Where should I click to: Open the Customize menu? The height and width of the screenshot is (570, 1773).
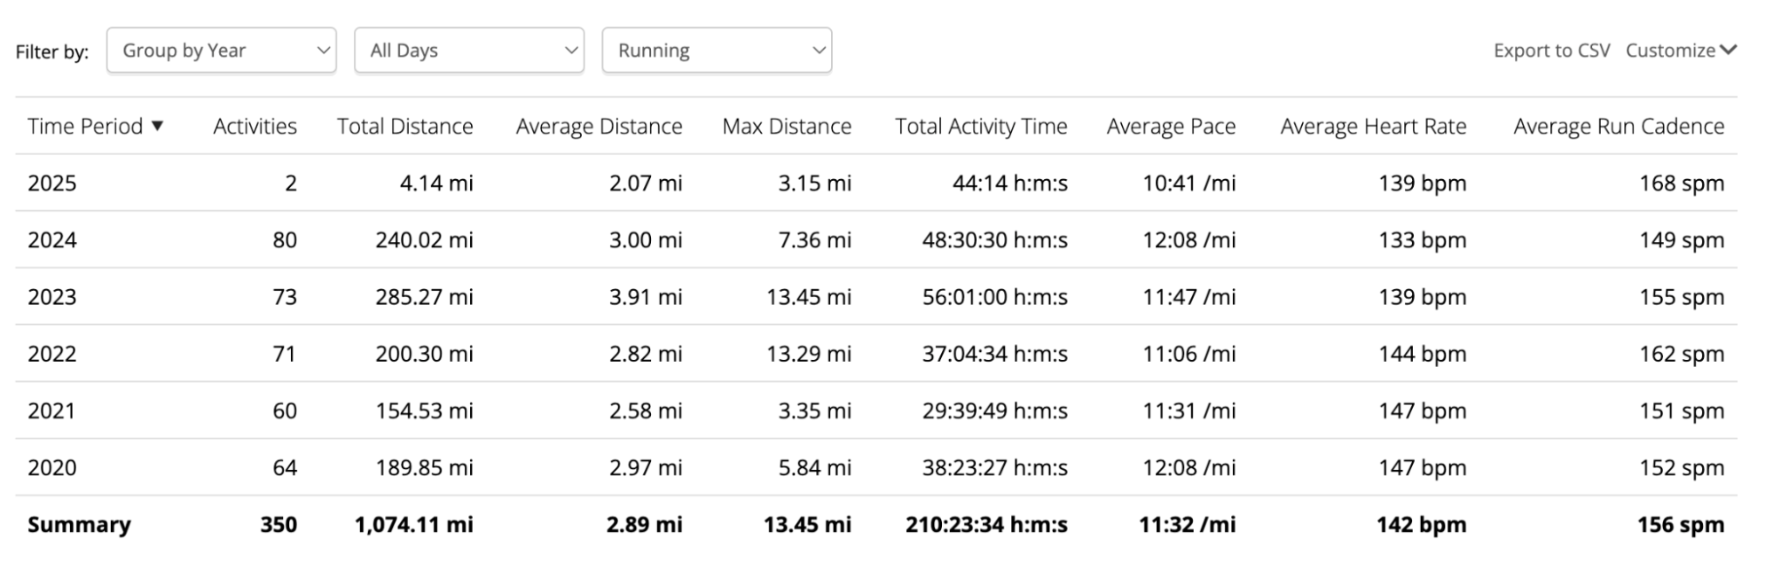pyautogui.click(x=1681, y=51)
